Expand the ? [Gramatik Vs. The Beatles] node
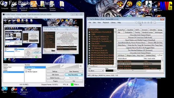The height and width of the screenshot is (98, 174). tap(89, 41)
